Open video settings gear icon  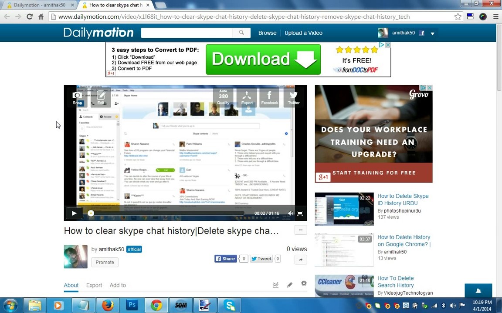304,283
